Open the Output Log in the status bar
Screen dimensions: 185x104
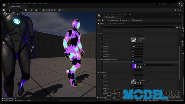click(19, 101)
